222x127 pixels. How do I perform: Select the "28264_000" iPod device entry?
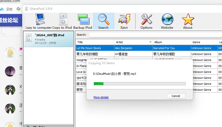pyautogui.click(x=48, y=39)
